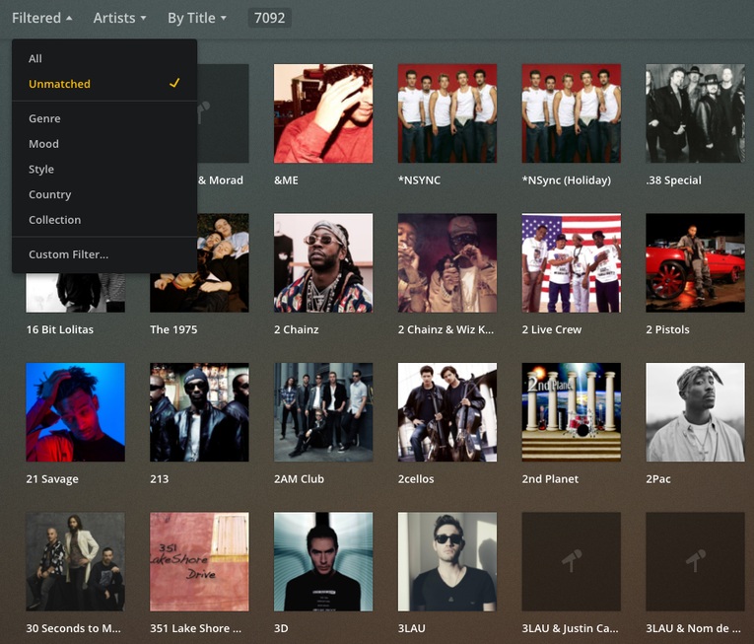Click the '*NSYNC' artist name
This screenshot has height=644, width=754.
coord(419,180)
